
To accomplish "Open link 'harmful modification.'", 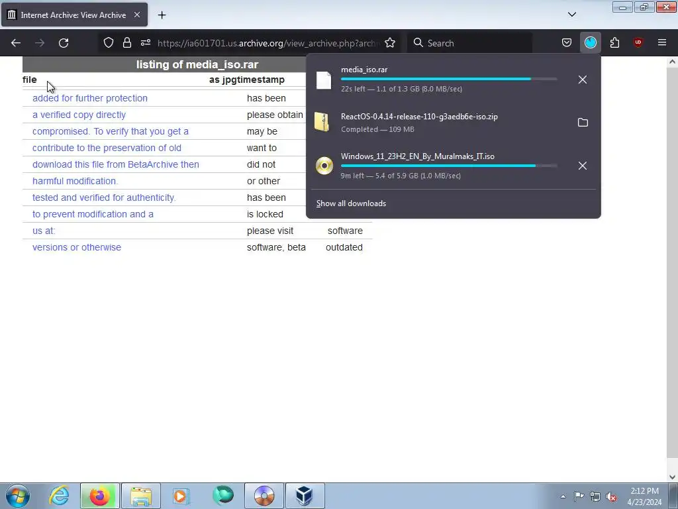I will point(75,181).
